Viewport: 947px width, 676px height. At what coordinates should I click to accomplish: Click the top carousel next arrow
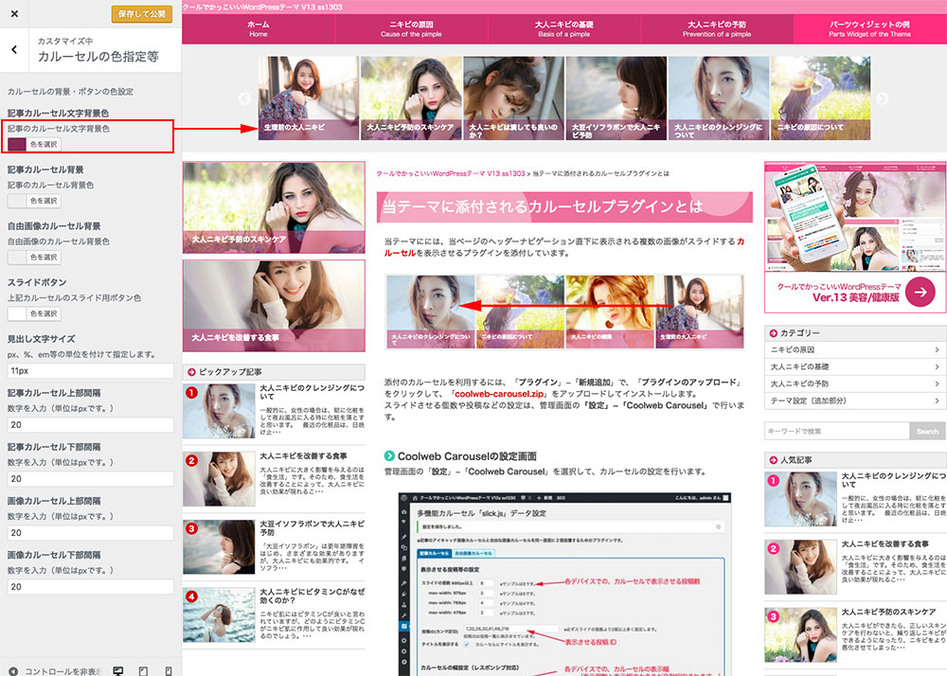(883, 98)
